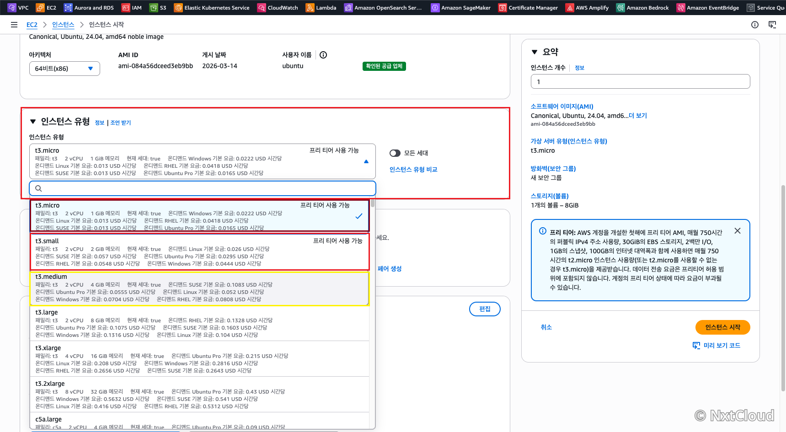Screen dimensions: 786x432
Task: Open 소프트웨어 이미지(AMI) summary link
Action: point(562,107)
